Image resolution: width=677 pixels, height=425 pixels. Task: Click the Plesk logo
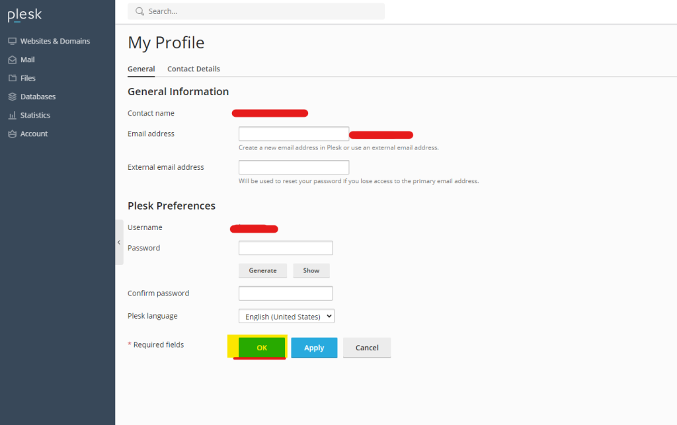(x=24, y=15)
